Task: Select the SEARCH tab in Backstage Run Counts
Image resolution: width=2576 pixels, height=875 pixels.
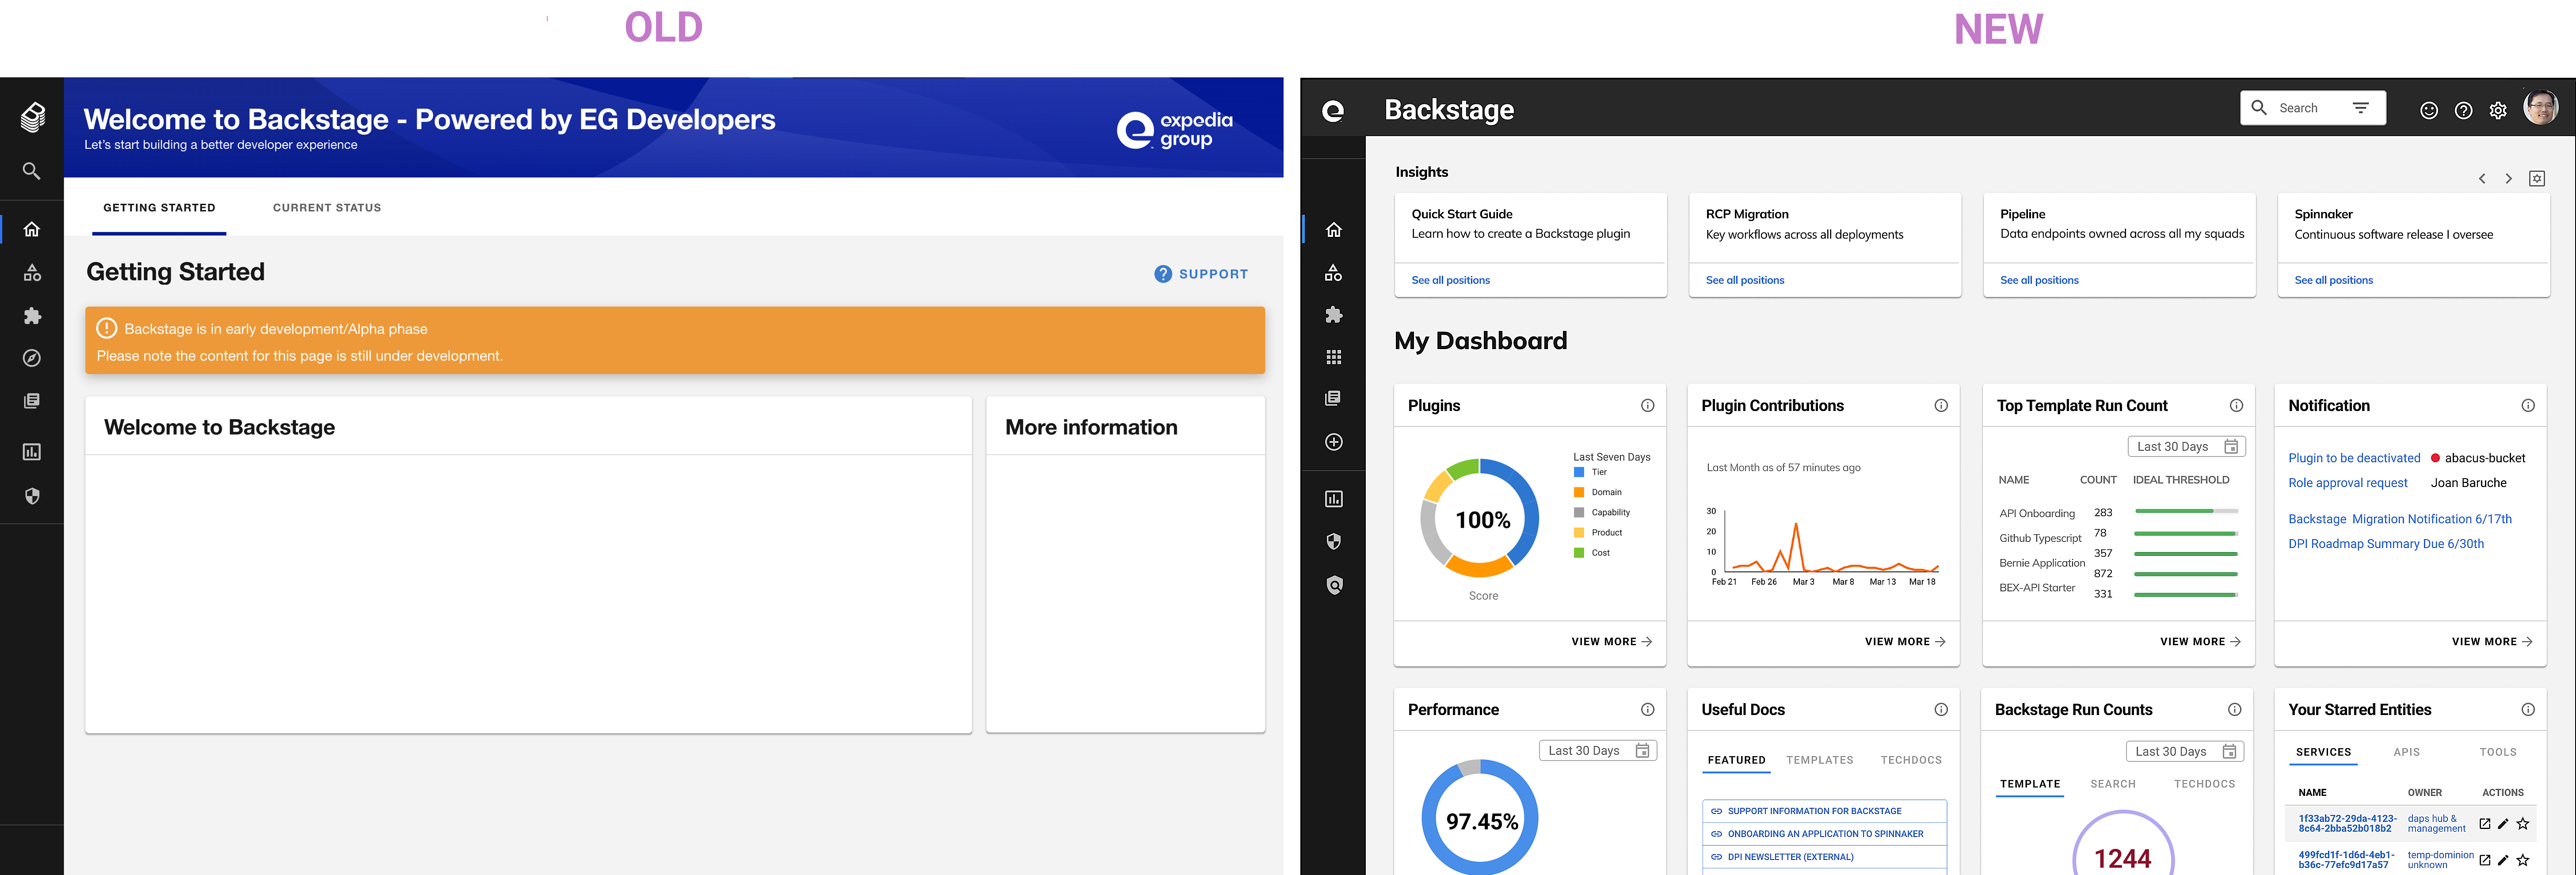Action: pos(2113,785)
